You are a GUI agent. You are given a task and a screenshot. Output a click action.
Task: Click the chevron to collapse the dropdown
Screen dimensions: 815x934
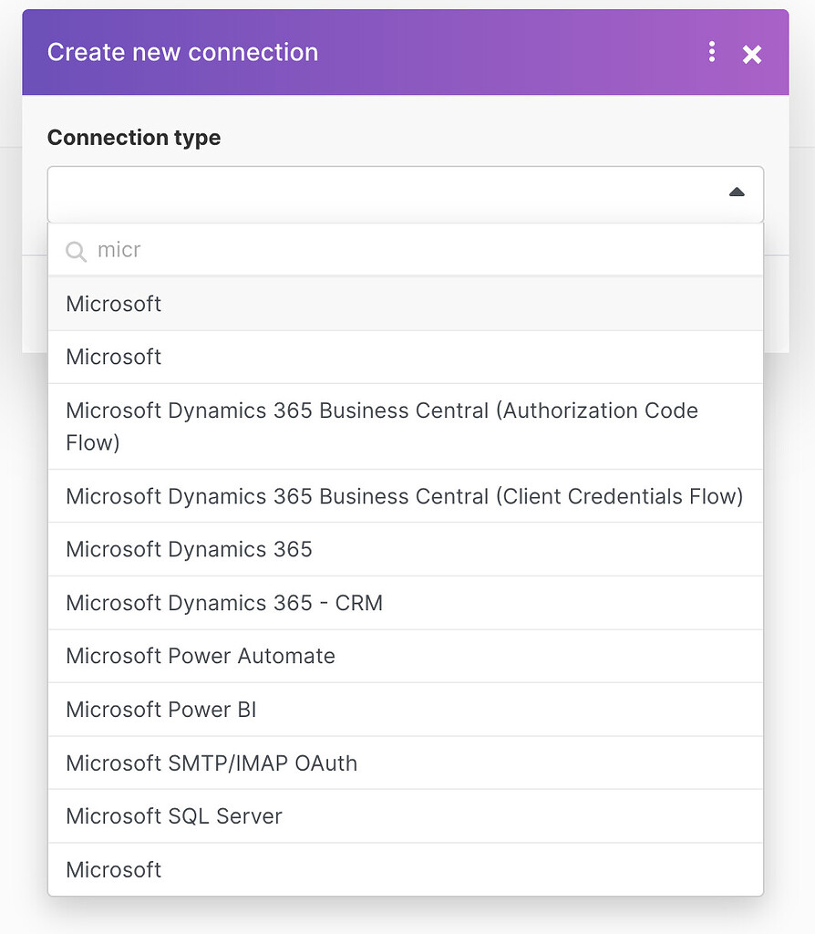(x=738, y=192)
